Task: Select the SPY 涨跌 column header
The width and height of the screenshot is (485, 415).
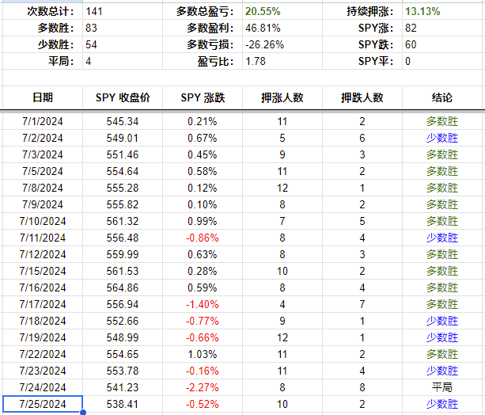Action: [x=203, y=97]
